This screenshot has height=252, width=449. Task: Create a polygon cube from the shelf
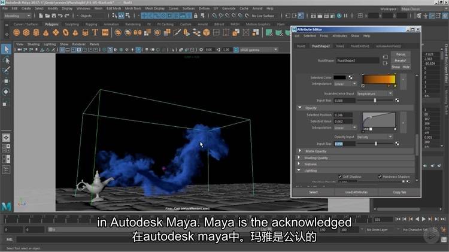[26, 33]
